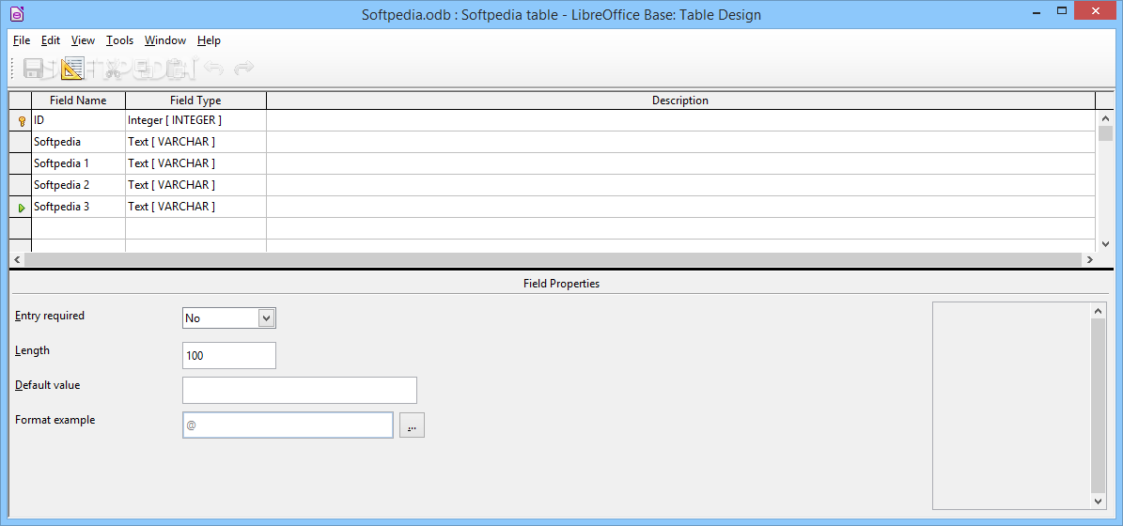Click the Cut scissors icon
This screenshot has width=1123, height=526.
[111, 68]
